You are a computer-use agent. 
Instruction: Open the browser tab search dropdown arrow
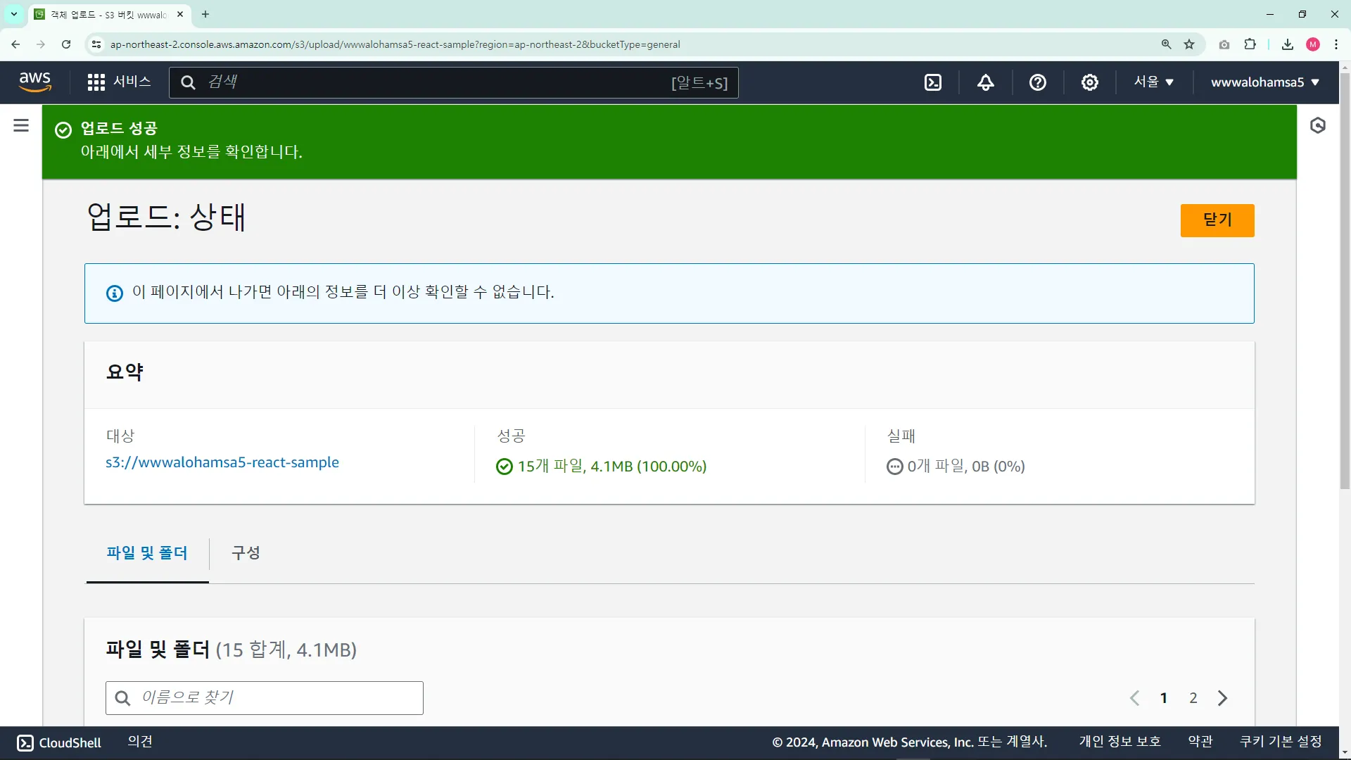[14, 14]
